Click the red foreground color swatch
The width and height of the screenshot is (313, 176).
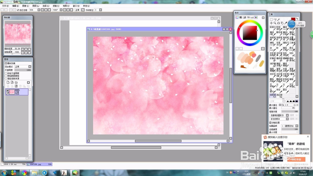click(293, 19)
